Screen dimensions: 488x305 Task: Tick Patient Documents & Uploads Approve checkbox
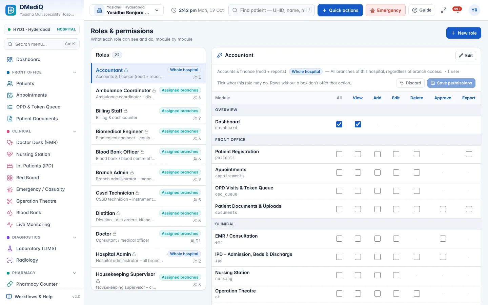pyautogui.click(x=443, y=209)
